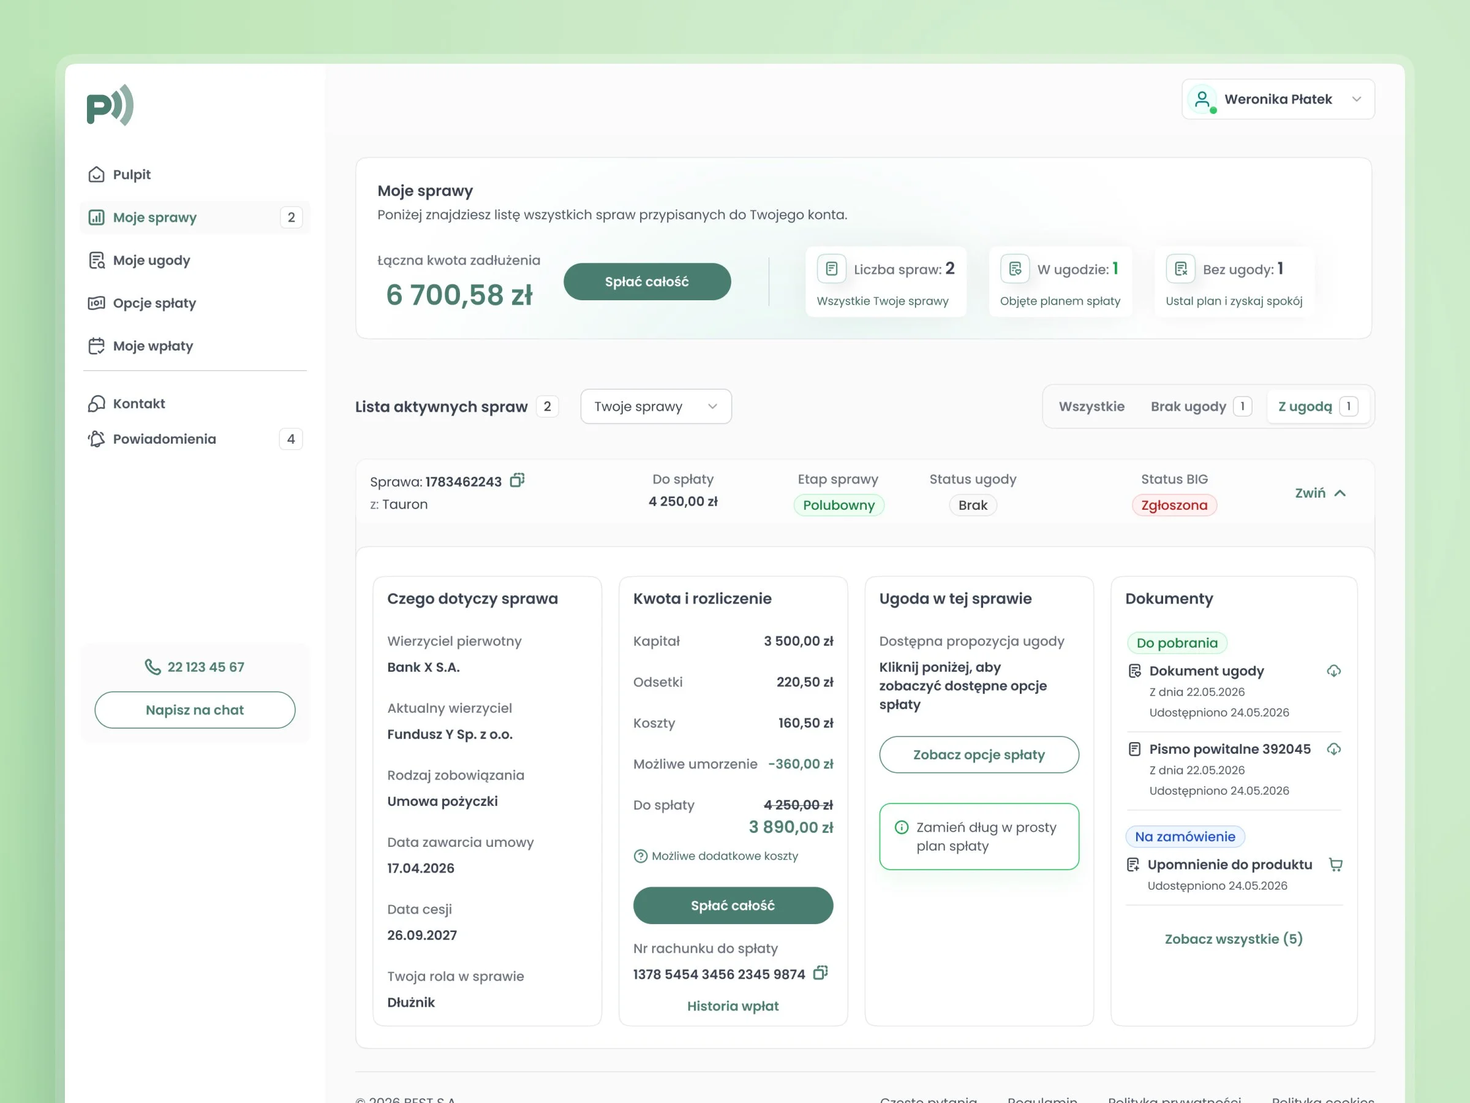The image size is (1470, 1103).
Task: Copy case number 1783462243
Action: 517,480
